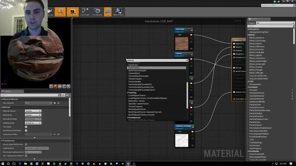
Task: Toggle Live Preview in the toolbar
Action: point(73,12)
